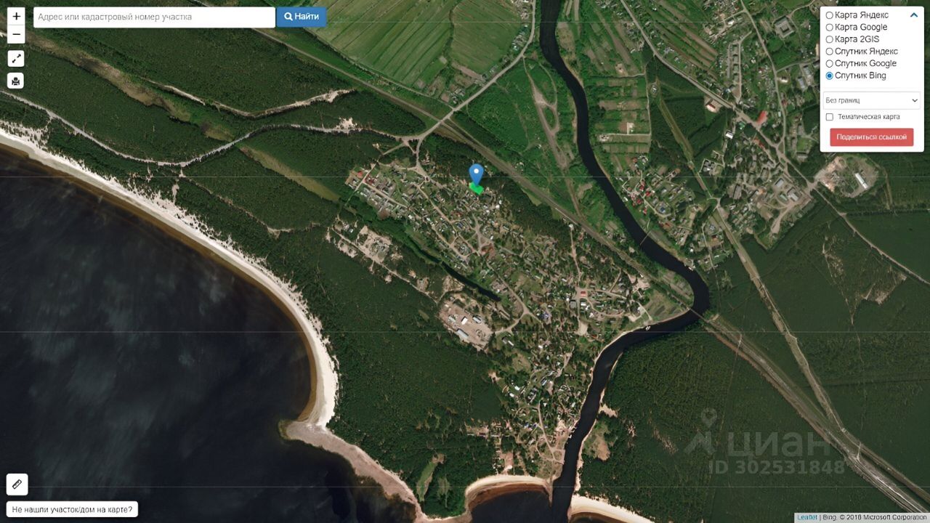Open the Leaflet attribution link
This screenshot has height=523, width=930.
tap(806, 517)
